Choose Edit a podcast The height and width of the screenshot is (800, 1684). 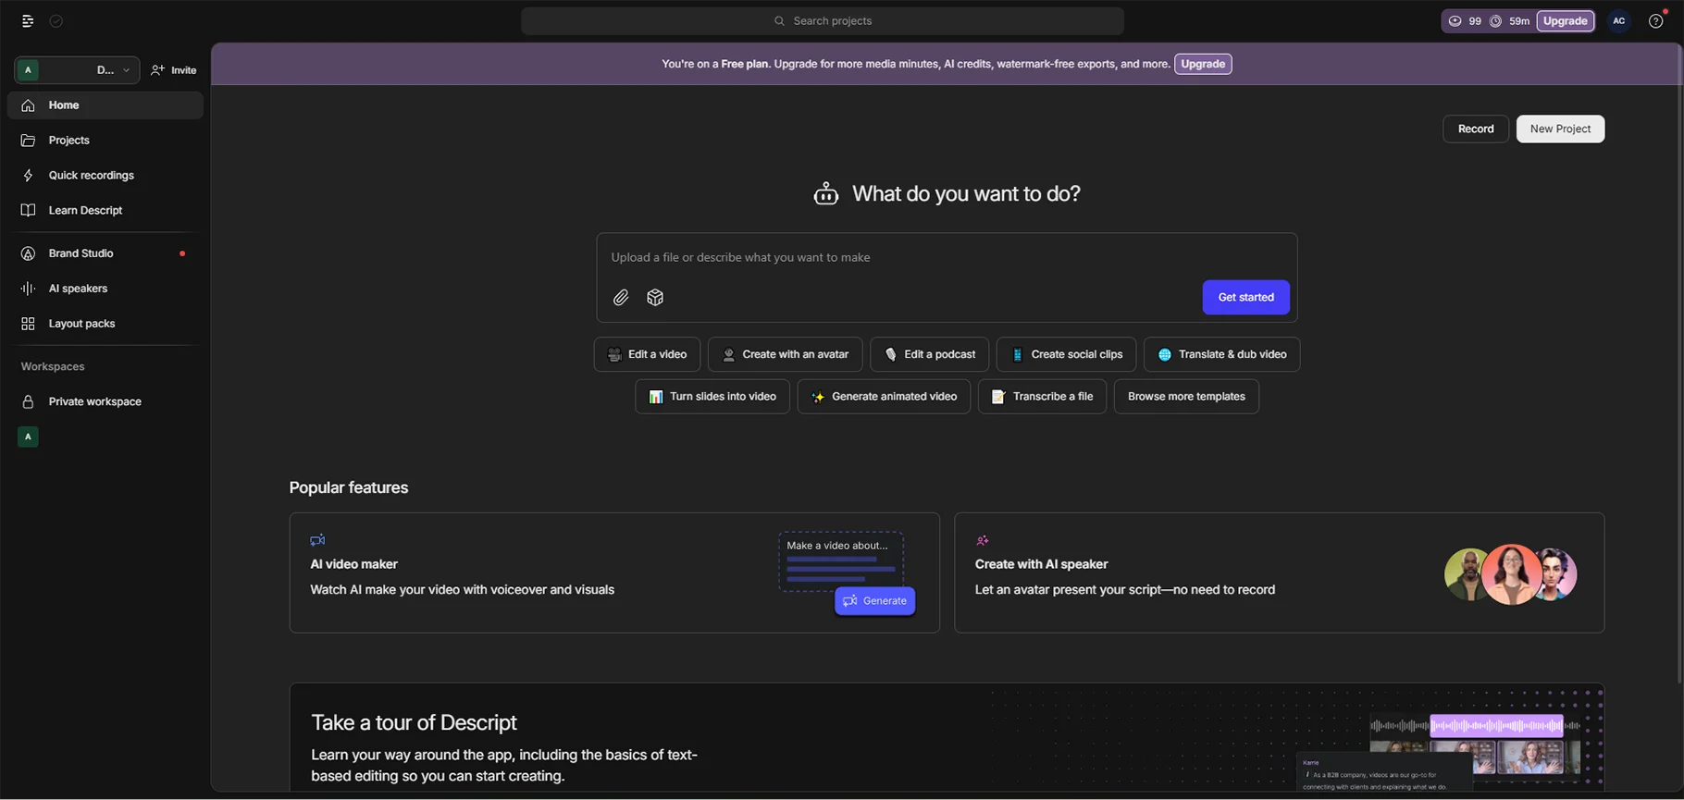click(929, 355)
